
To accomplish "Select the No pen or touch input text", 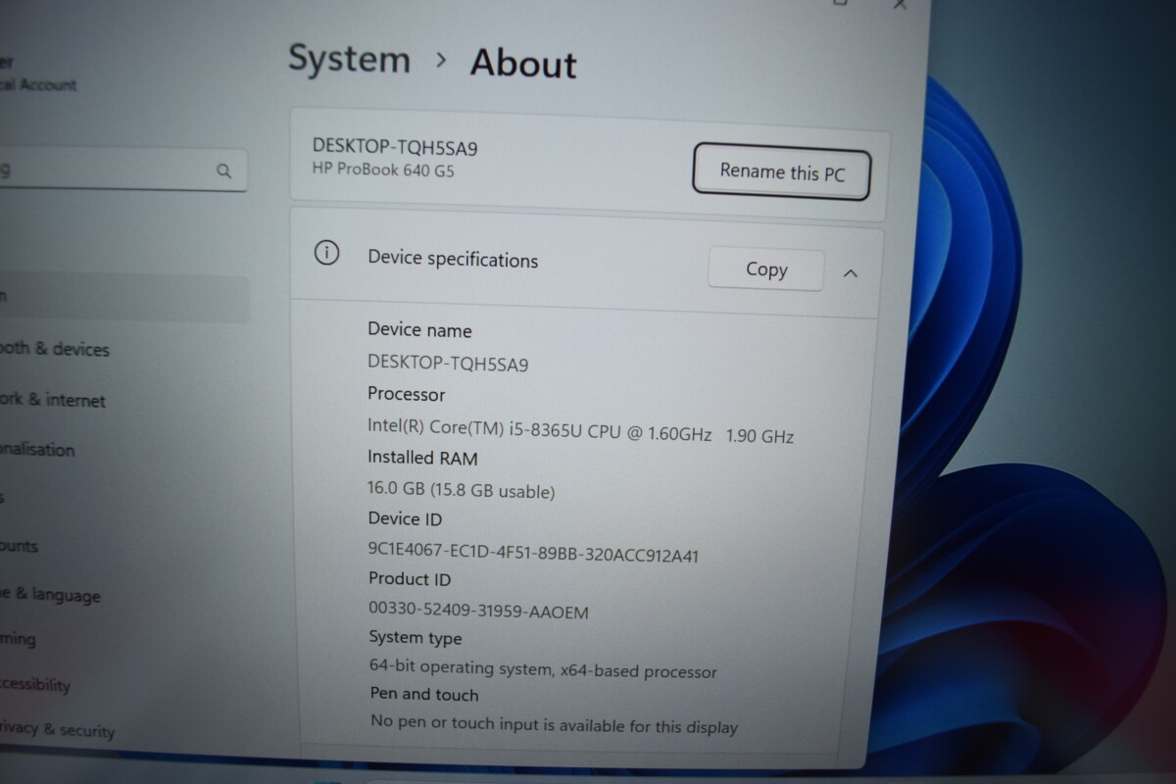I will 554,725.
